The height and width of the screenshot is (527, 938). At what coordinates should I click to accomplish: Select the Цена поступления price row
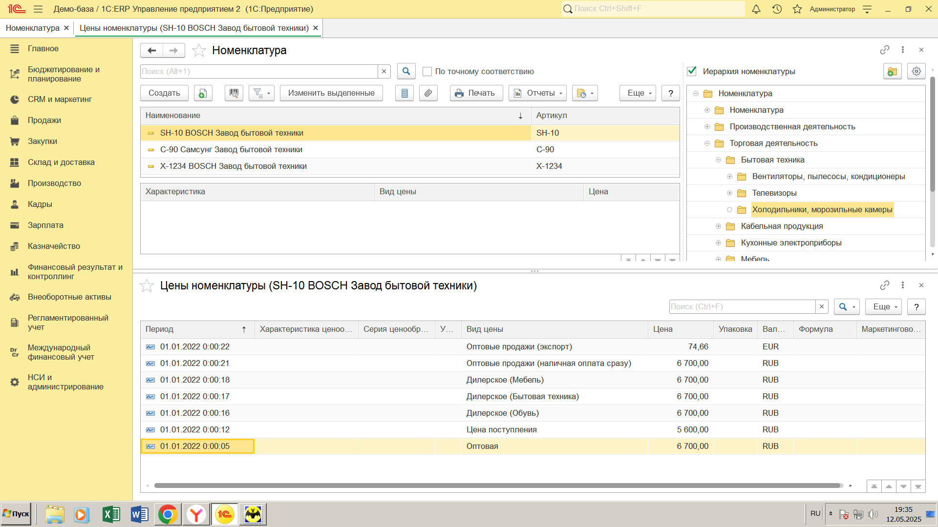533,429
